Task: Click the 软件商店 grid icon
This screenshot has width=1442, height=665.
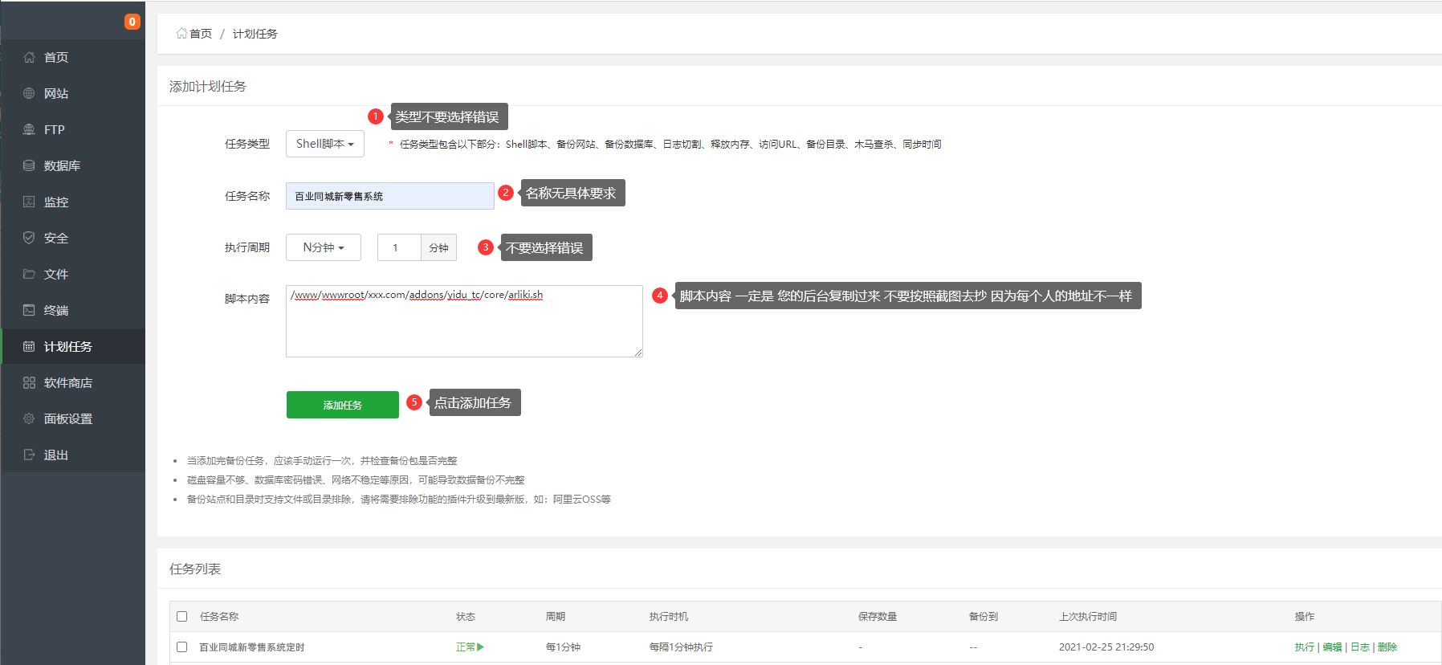Action: (29, 382)
